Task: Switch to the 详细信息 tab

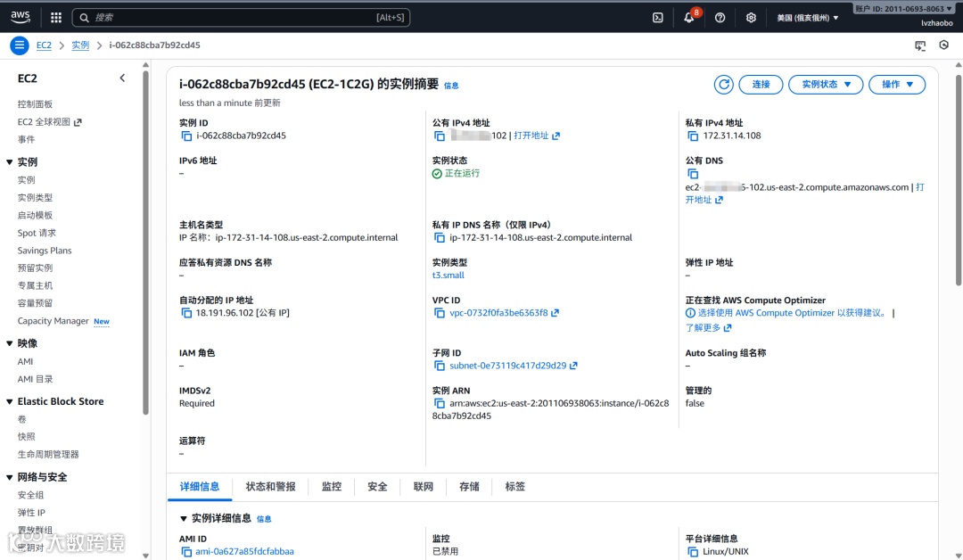Action: [200, 487]
